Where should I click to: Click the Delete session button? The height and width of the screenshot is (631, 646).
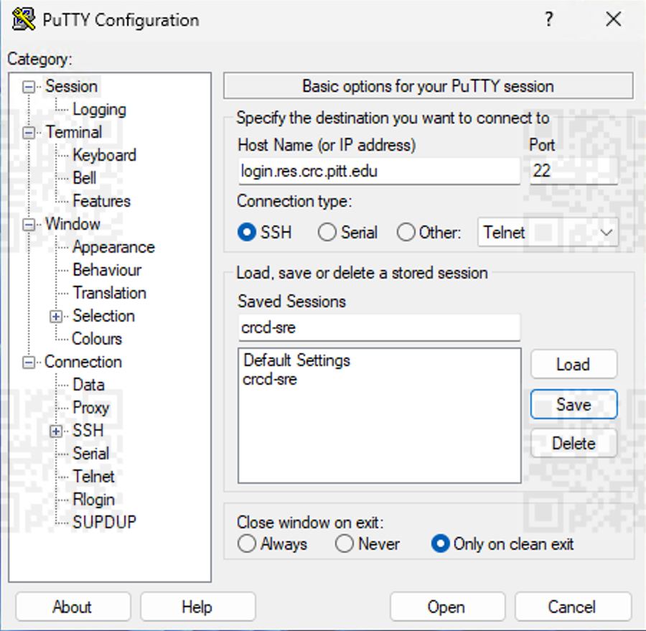click(574, 444)
